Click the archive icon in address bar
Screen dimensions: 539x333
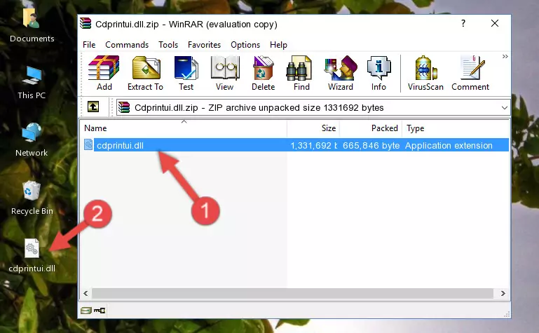pyautogui.click(x=124, y=107)
